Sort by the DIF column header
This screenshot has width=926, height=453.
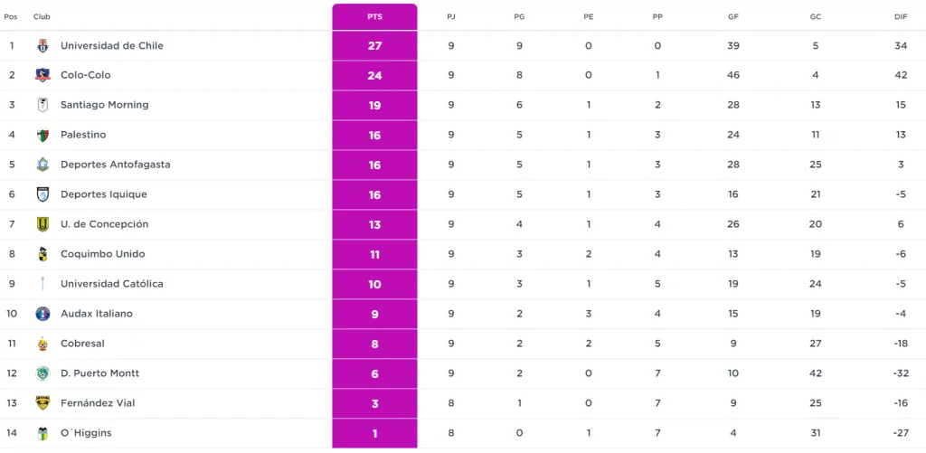901,17
